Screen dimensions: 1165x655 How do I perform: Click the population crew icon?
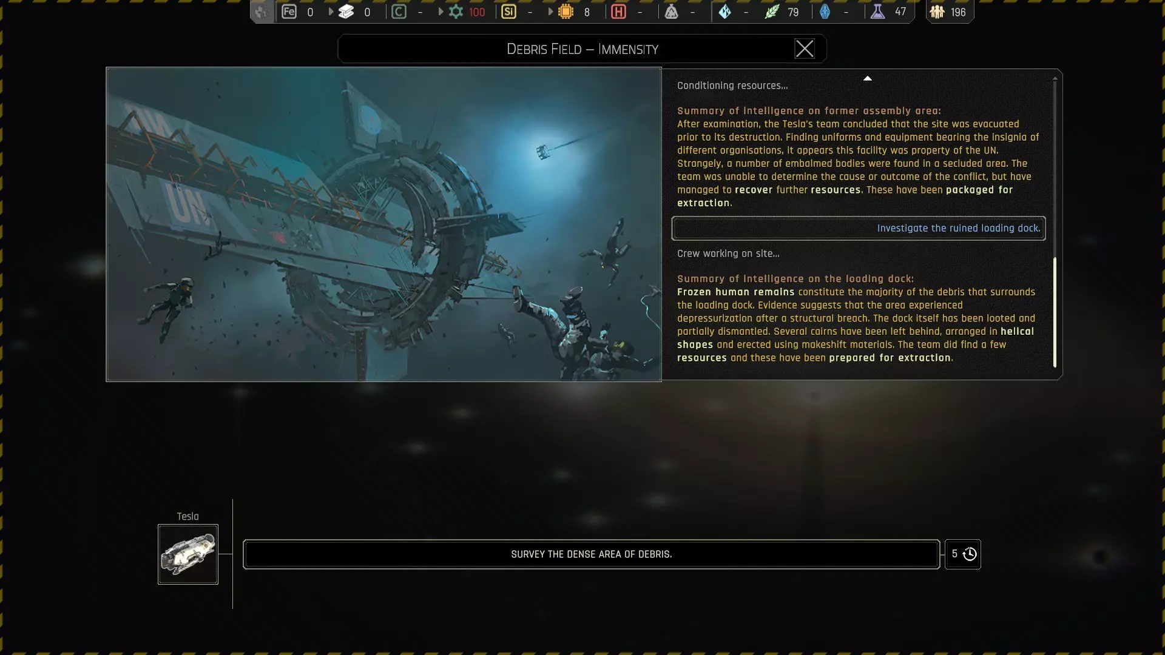point(937,12)
